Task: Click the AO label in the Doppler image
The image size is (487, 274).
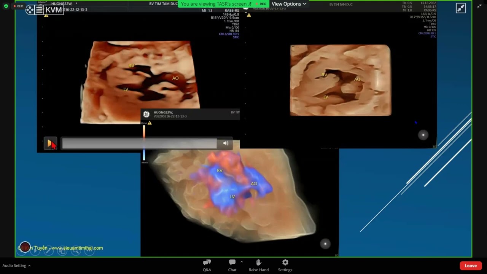Action: point(254,184)
